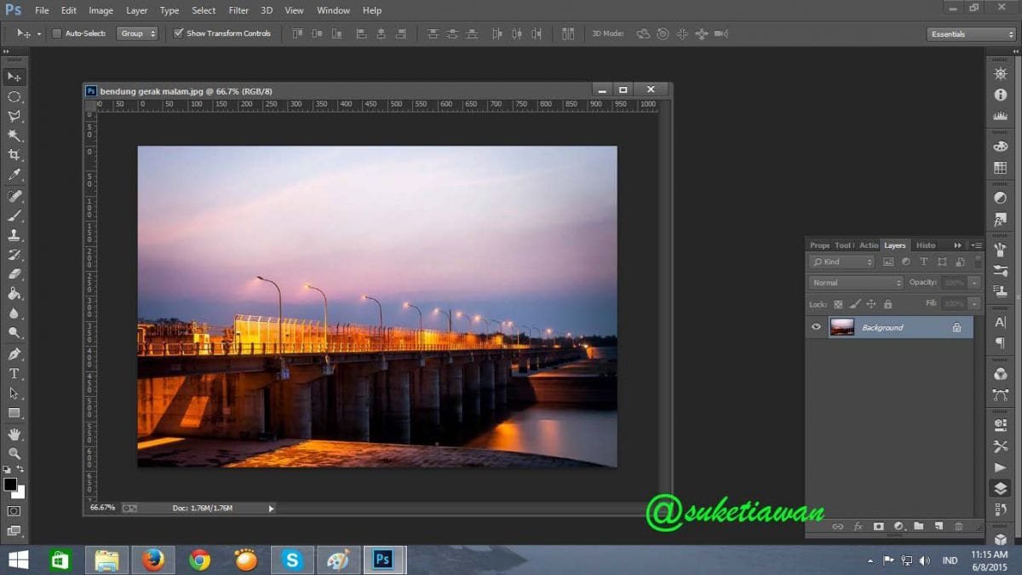Open Google Chrome from the taskbar
The height and width of the screenshot is (575, 1022).
pyautogui.click(x=200, y=560)
